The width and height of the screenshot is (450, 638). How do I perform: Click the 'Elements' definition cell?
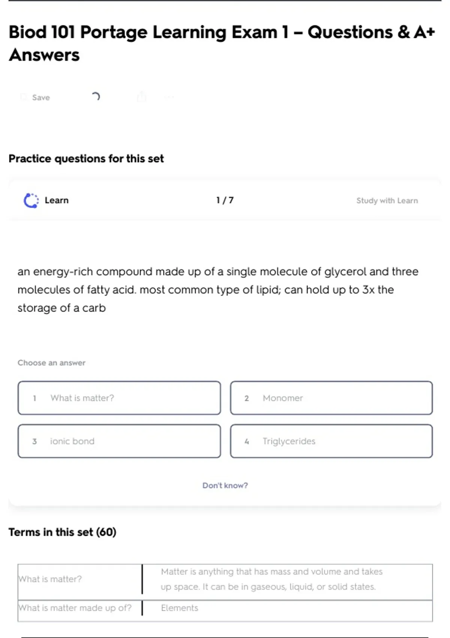pyautogui.click(x=180, y=608)
